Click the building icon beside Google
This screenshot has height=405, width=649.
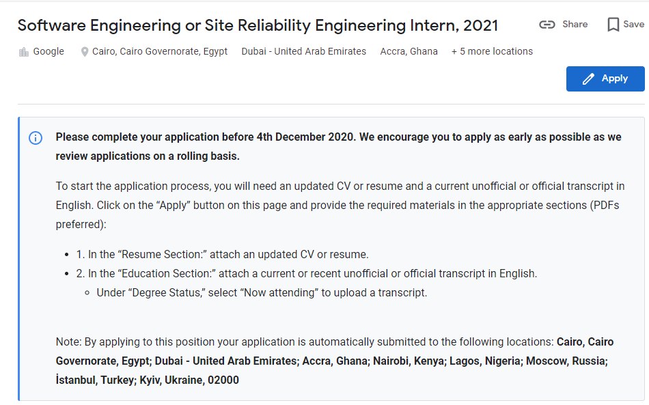pyautogui.click(x=24, y=52)
